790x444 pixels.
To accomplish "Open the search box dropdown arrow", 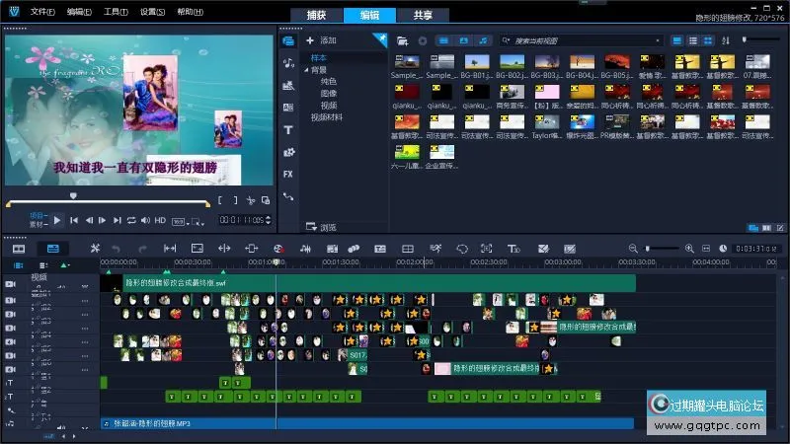I will click(x=508, y=40).
